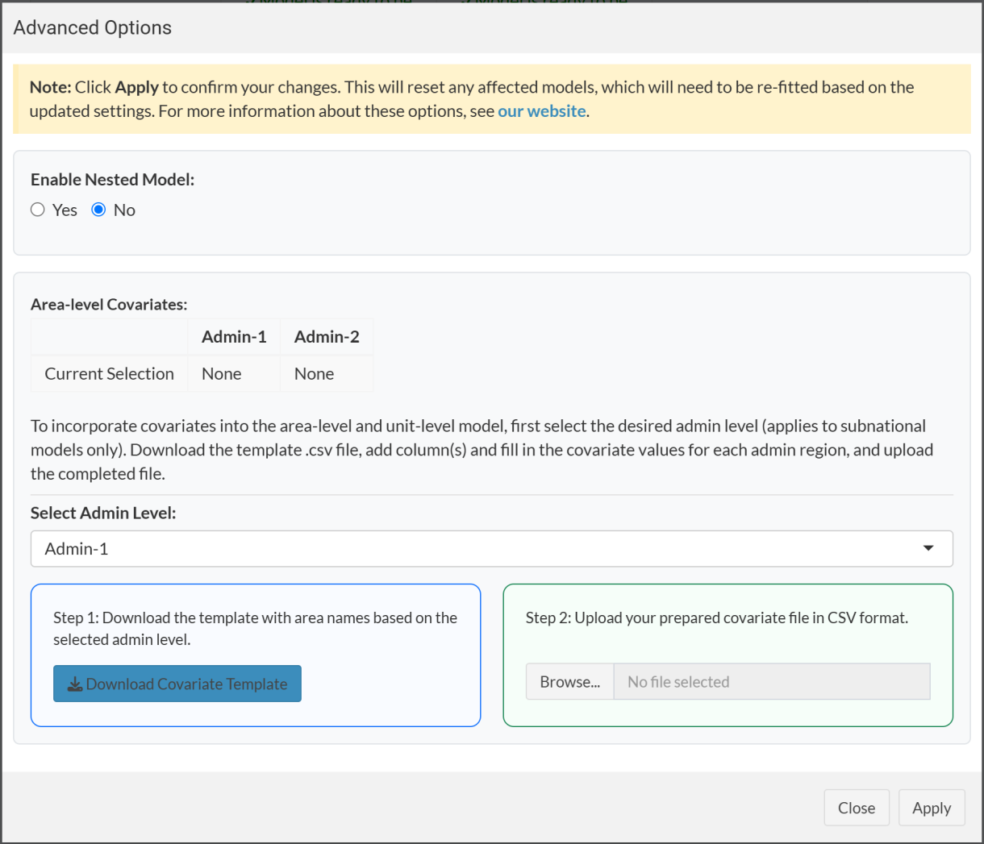Viewport: 984px width, 844px height.
Task: Select the Current Selection row label
Action: click(109, 374)
